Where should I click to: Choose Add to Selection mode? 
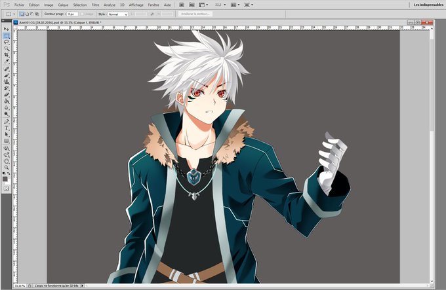pos(27,14)
